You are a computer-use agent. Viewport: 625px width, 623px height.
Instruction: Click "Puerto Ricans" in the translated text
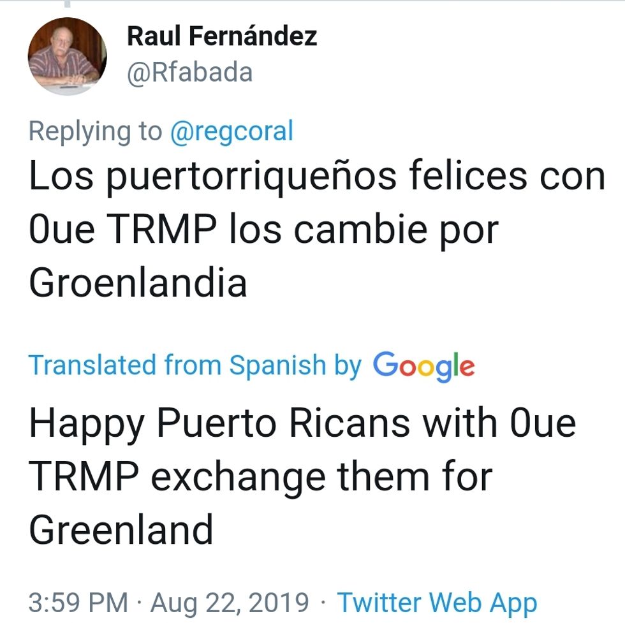coord(283,424)
